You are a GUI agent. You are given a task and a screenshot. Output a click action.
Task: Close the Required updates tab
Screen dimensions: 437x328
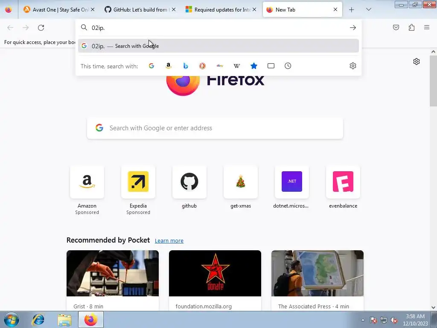pyautogui.click(x=254, y=9)
